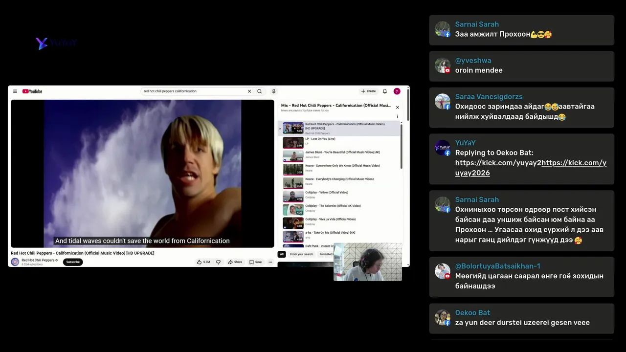Image resolution: width=626 pixels, height=352 pixels.
Task: Save the video to a playlist
Action: pyautogui.click(x=255, y=262)
